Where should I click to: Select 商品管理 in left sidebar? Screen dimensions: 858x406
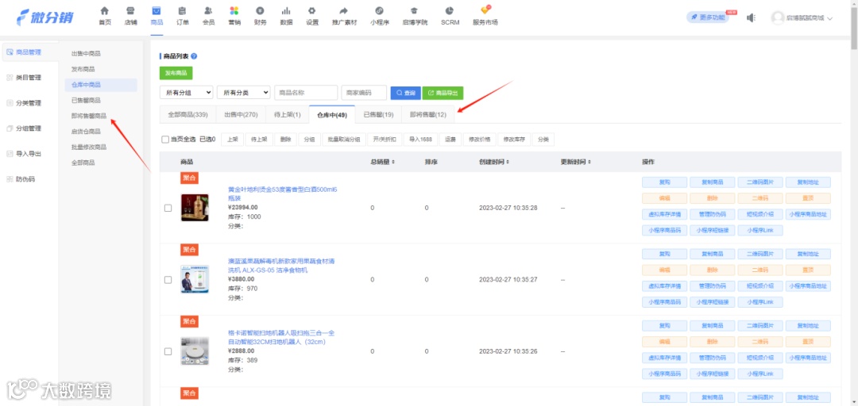click(29, 52)
